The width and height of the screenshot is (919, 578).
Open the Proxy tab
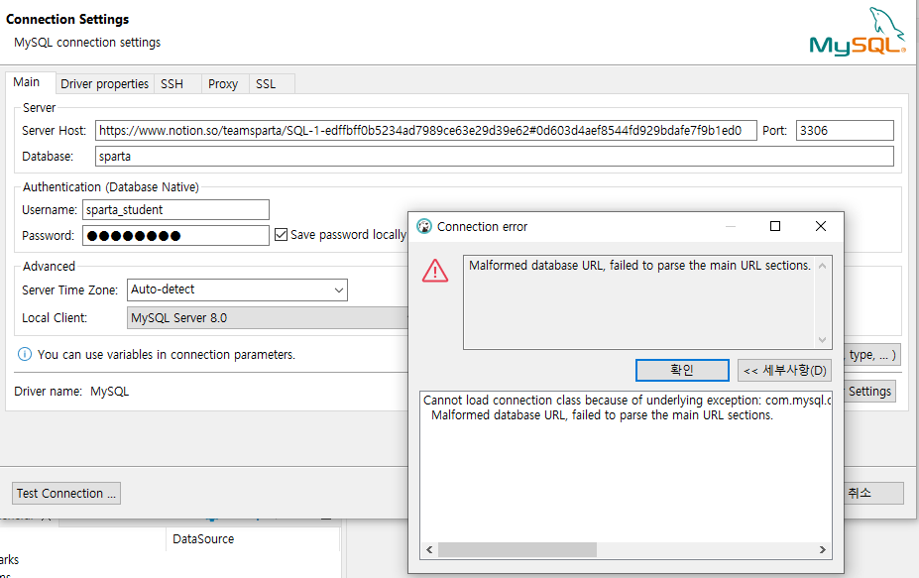pyautogui.click(x=223, y=84)
